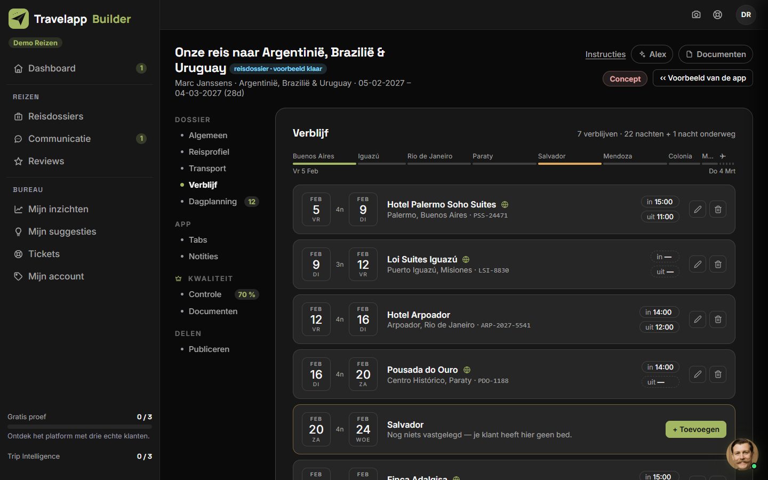Click the globe icon beside Pousada do Ouro

[x=467, y=370]
